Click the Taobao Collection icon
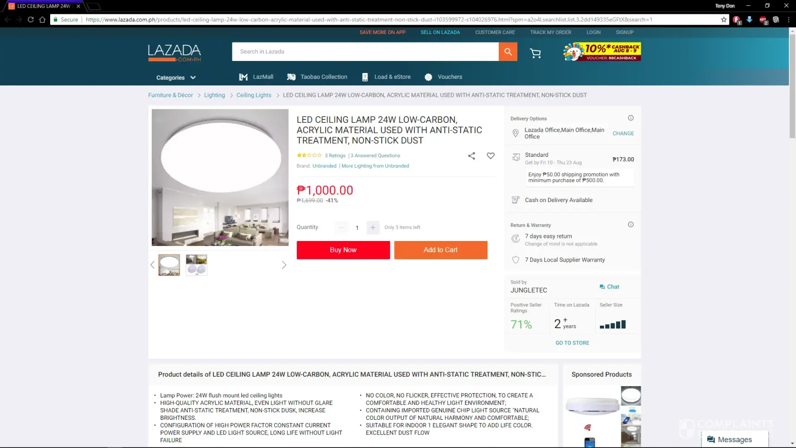The width and height of the screenshot is (796, 448). [291, 77]
